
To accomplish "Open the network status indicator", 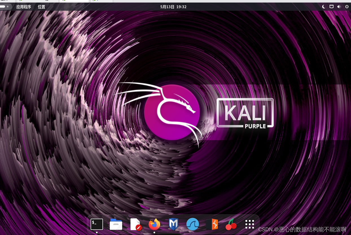I will [332, 6].
